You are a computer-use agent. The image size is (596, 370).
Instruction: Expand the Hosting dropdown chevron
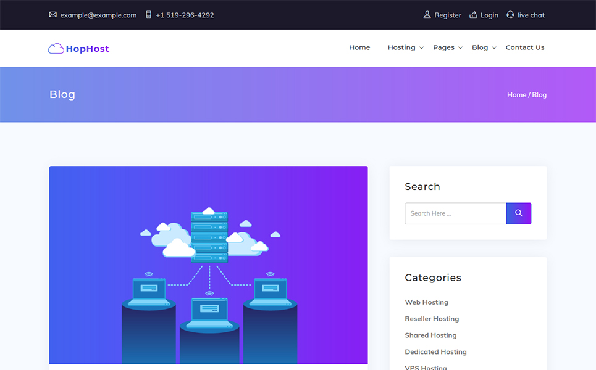[422, 48]
